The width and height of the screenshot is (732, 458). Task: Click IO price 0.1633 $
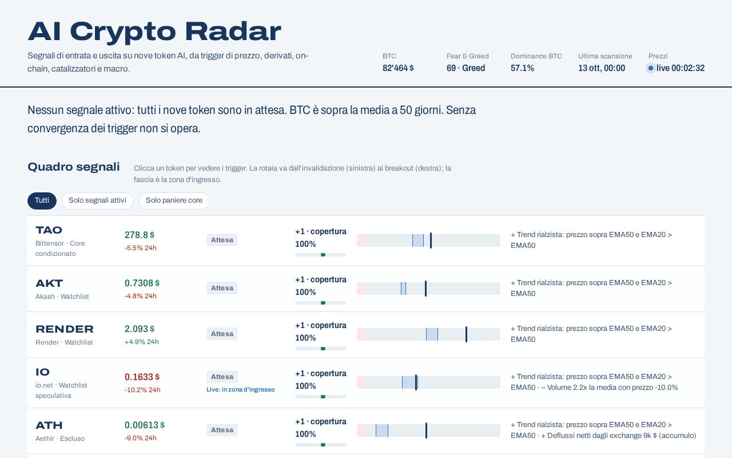point(142,377)
